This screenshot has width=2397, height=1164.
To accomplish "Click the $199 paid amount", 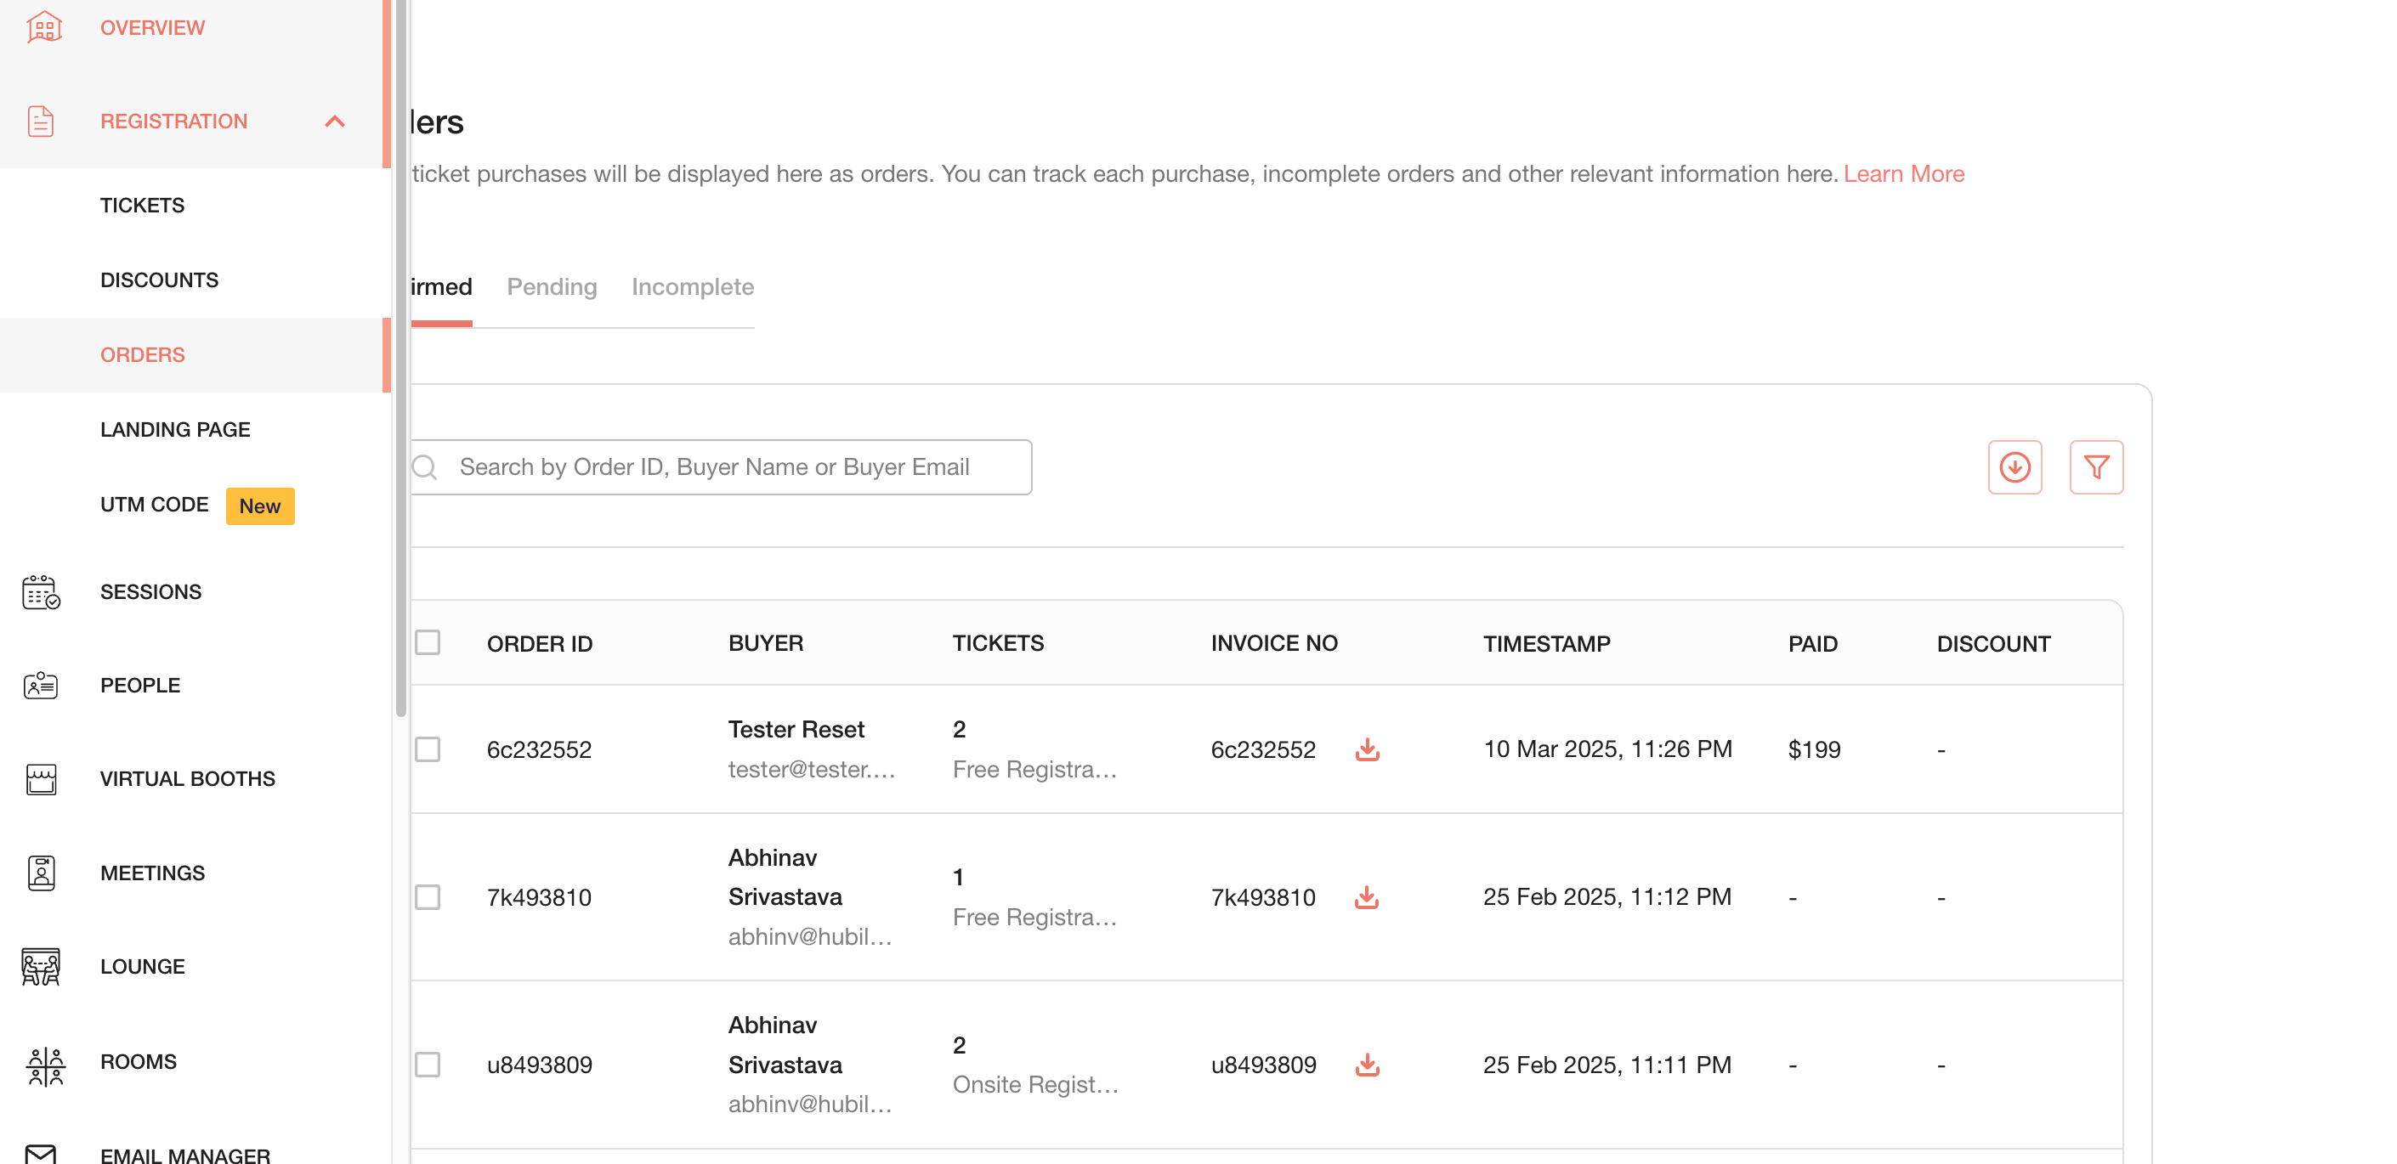I will click(1814, 749).
